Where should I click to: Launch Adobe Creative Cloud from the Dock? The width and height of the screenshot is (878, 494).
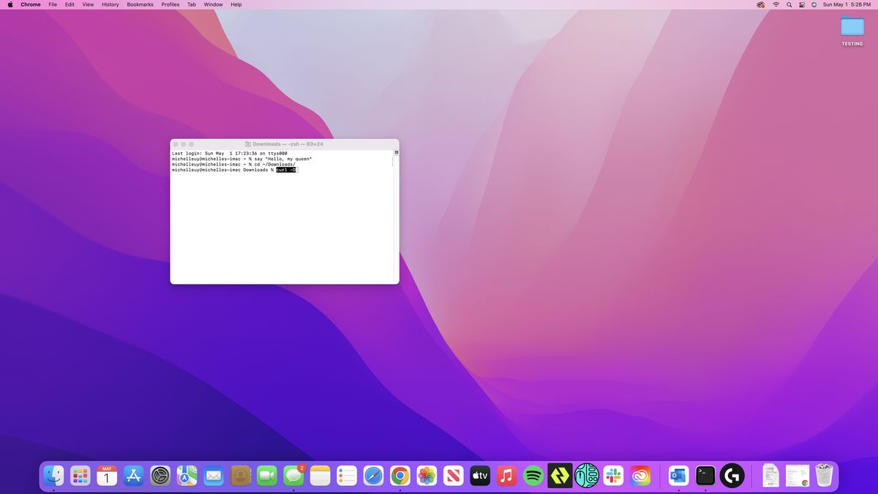[x=640, y=476]
